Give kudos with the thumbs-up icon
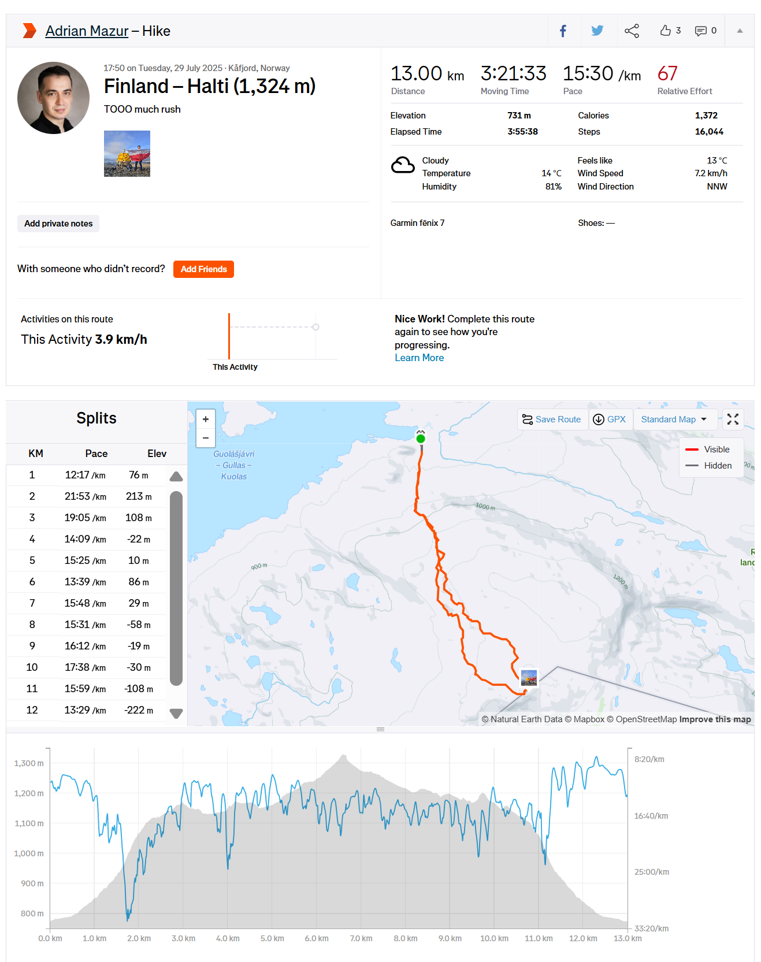Viewport: 761px width, 962px height. (665, 31)
